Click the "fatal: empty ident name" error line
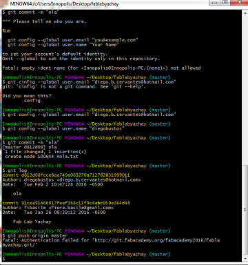 [x=101, y=68]
